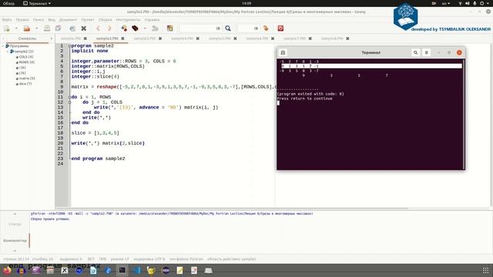Viewport: 493px width, 277px height.
Task: Click the horizontal scrollbar under the editor
Action: coord(232,209)
